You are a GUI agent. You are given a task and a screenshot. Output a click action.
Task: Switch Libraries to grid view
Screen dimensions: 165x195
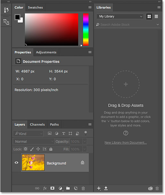coord(149,16)
